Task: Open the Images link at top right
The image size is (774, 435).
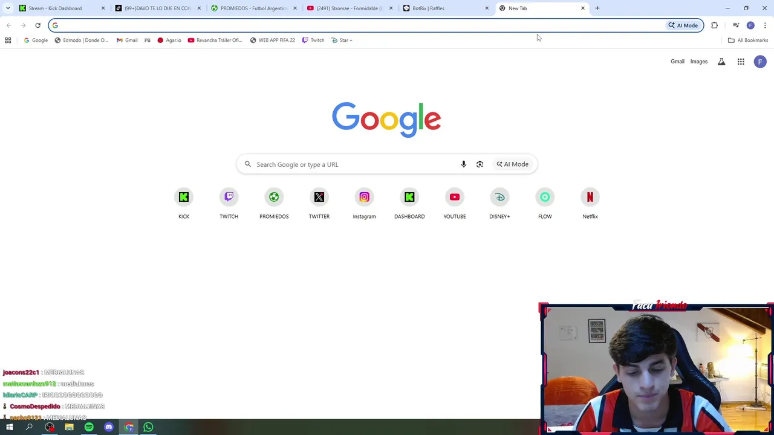Action: [698, 62]
